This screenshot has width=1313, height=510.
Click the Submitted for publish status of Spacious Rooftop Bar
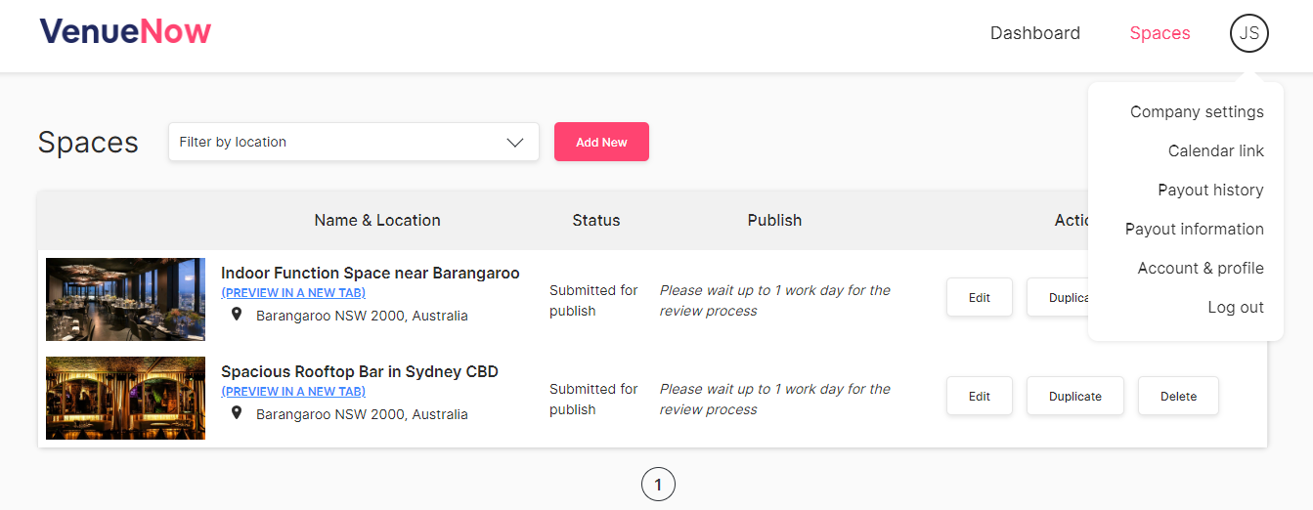593,399
